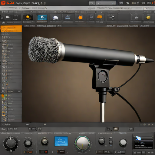Click the second orange logo in the title bar

(11, 3)
